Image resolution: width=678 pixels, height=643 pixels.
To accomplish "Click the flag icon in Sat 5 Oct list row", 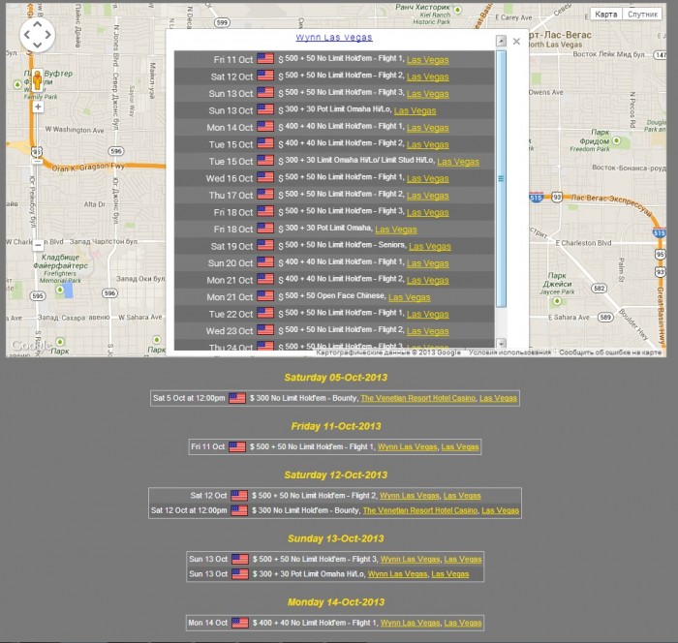I will 237,398.
